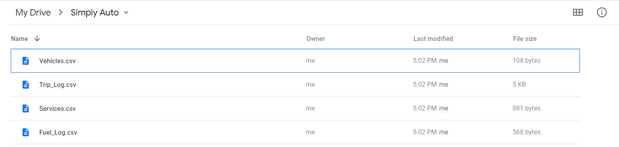This screenshot has height=147, width=619.
Task: Expand the Simply Auto folder dropdown arrow
Action: (126, 13)
